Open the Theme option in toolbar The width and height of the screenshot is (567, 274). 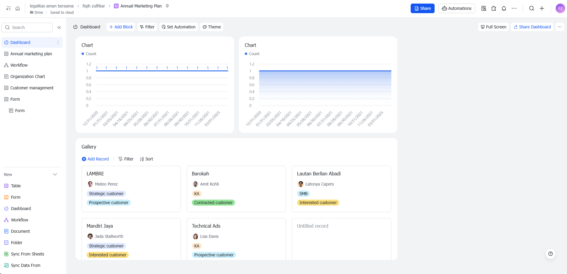tap(212, 27)
